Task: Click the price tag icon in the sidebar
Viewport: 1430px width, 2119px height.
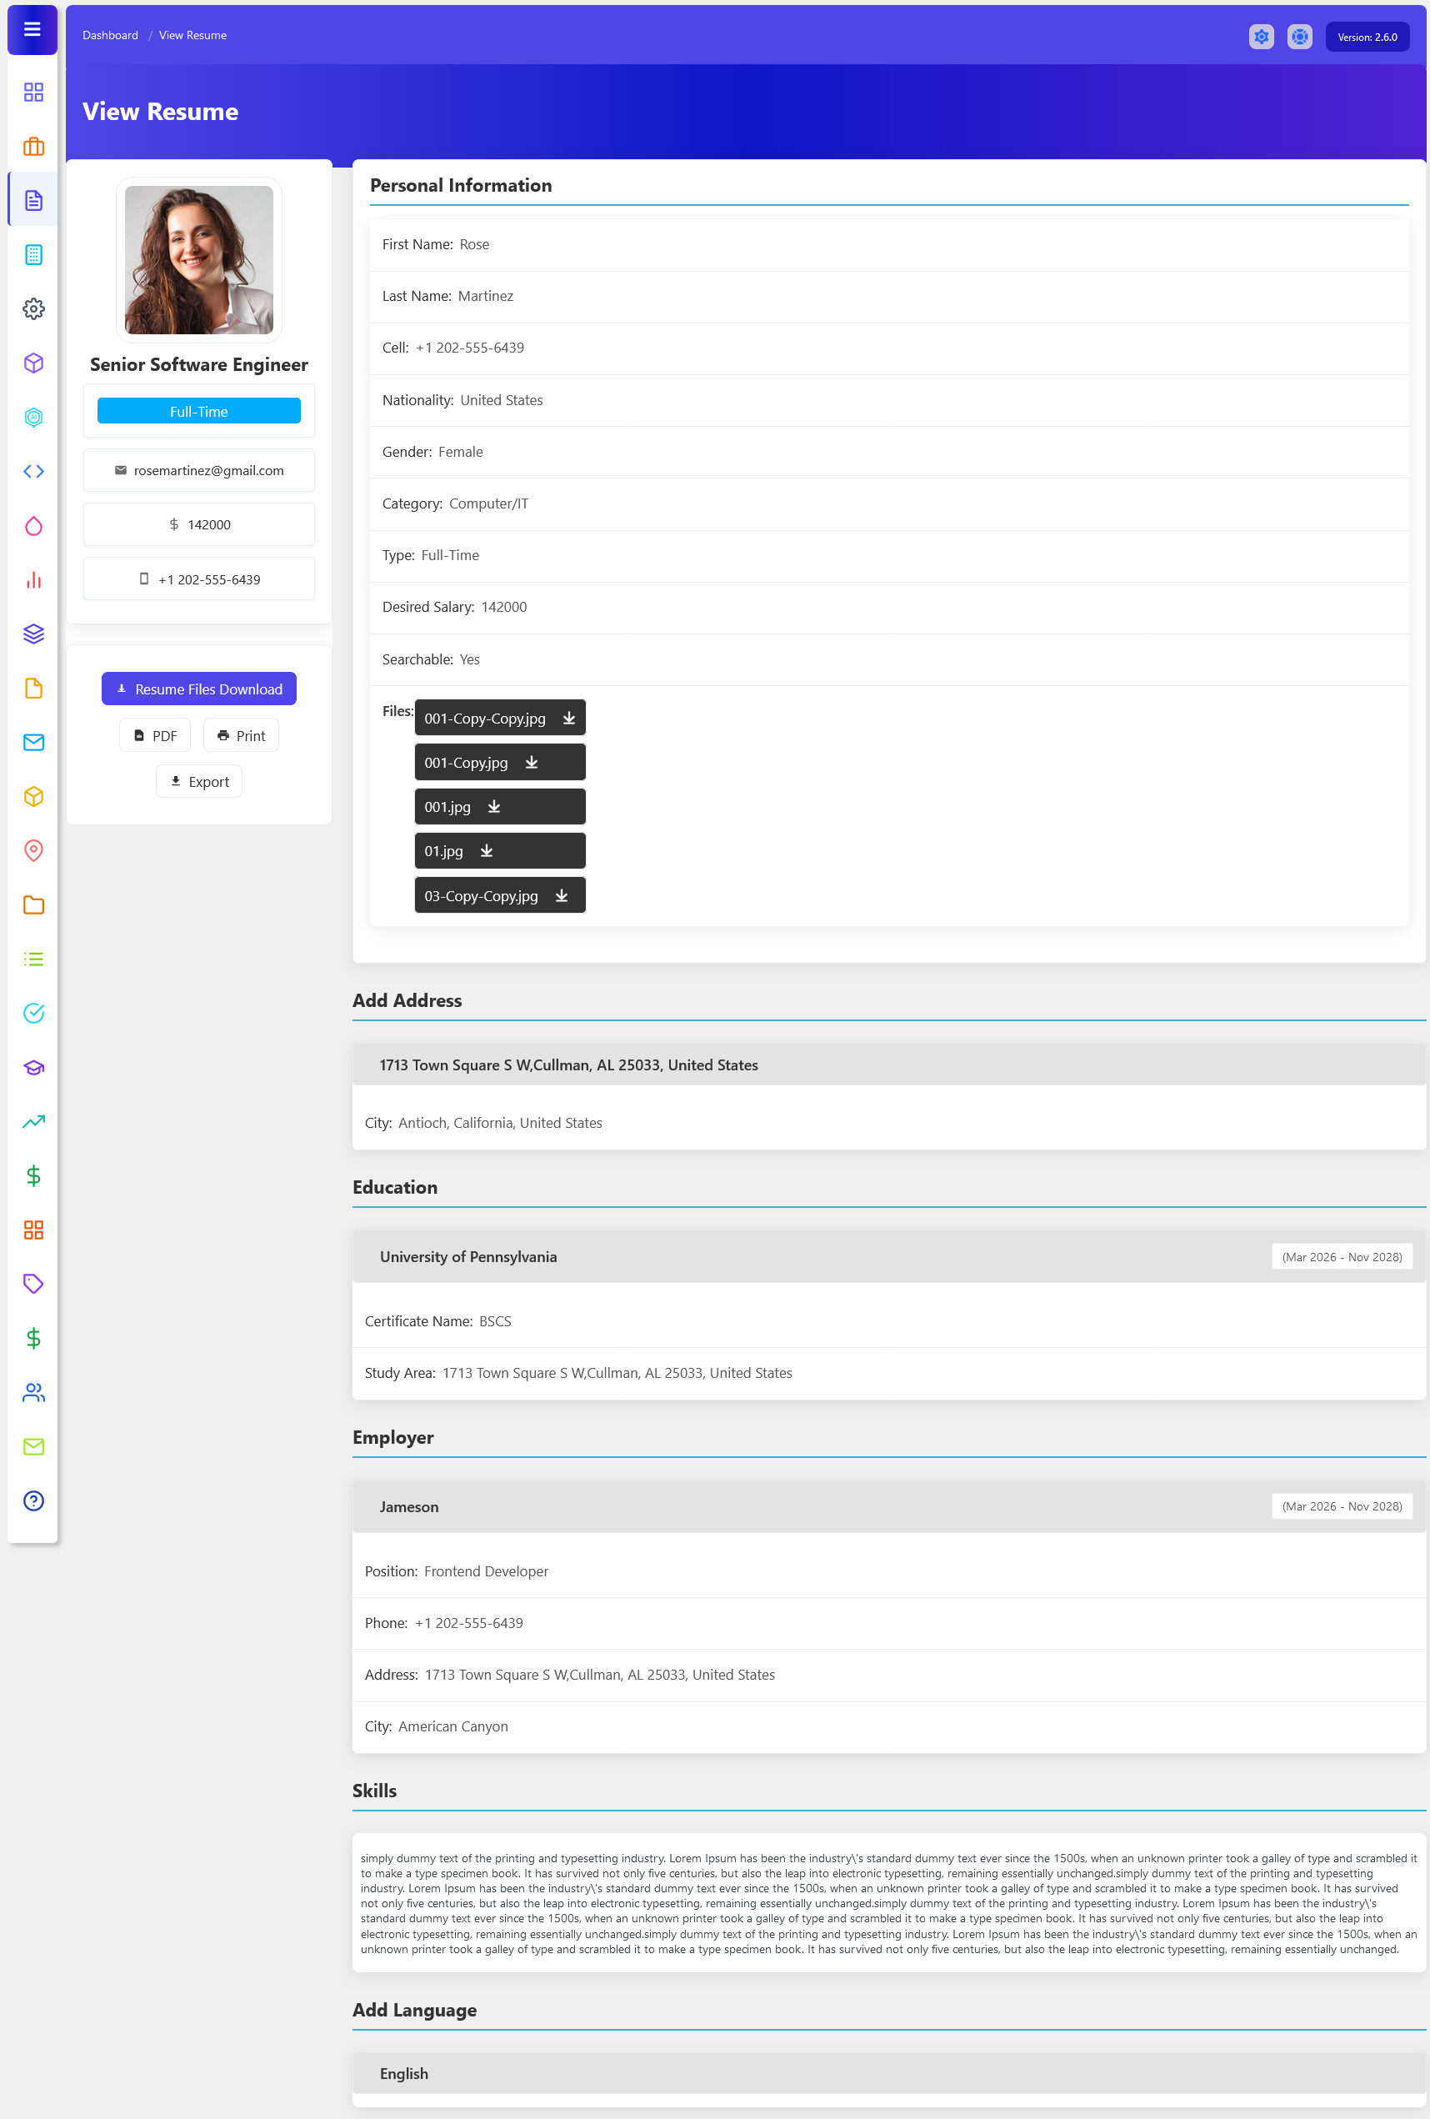Action: pyautogui.click(x=33, y=1284)
